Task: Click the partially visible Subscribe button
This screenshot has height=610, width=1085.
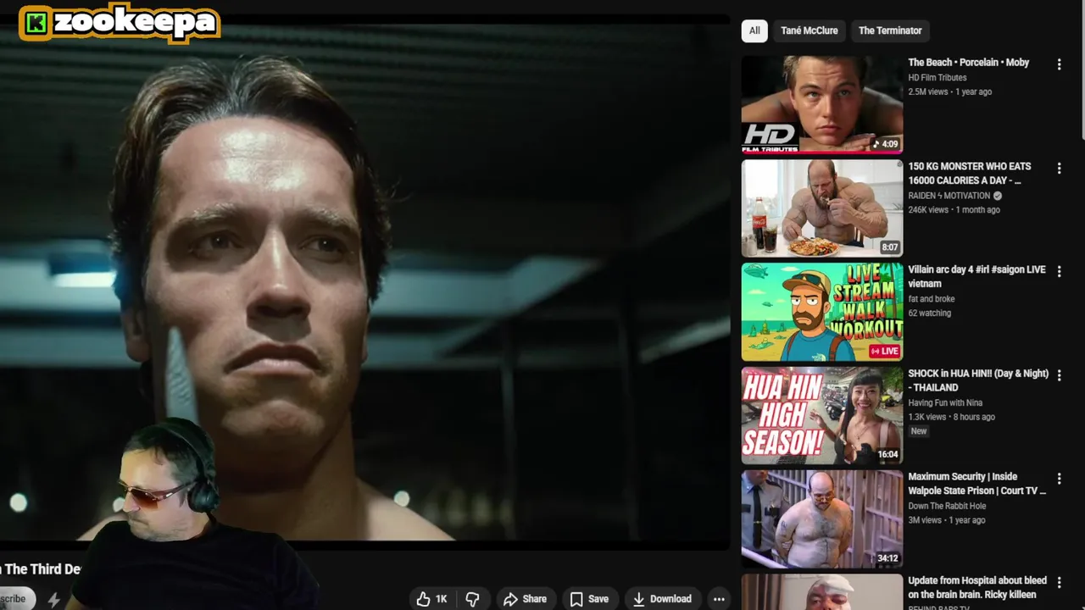Action: point(17,599)
